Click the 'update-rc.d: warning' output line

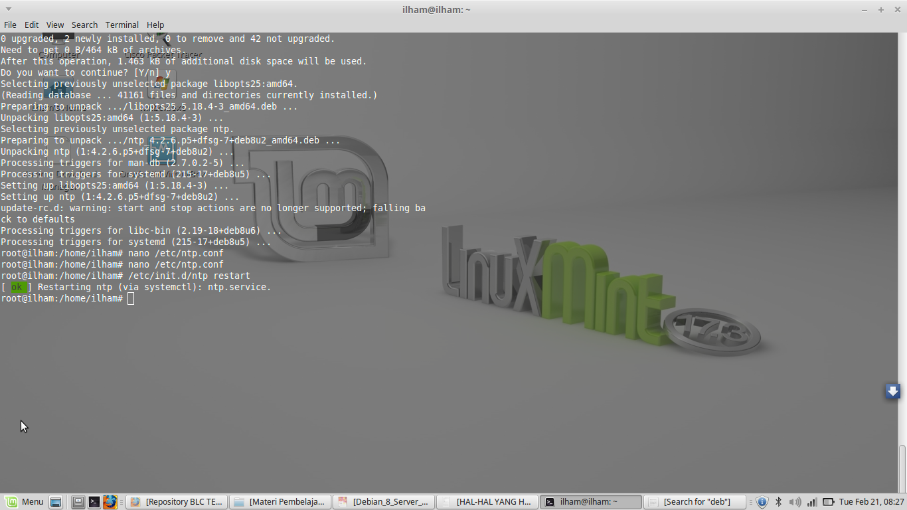click(x=213, y=213)
